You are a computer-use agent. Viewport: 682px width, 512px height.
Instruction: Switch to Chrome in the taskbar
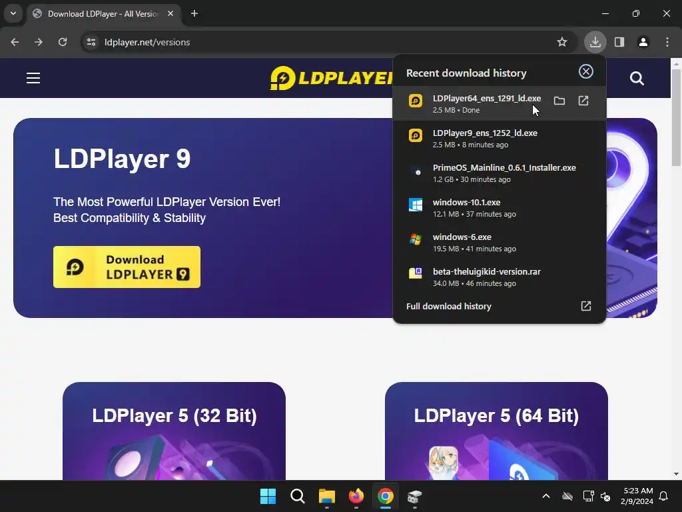pos(386,496)
